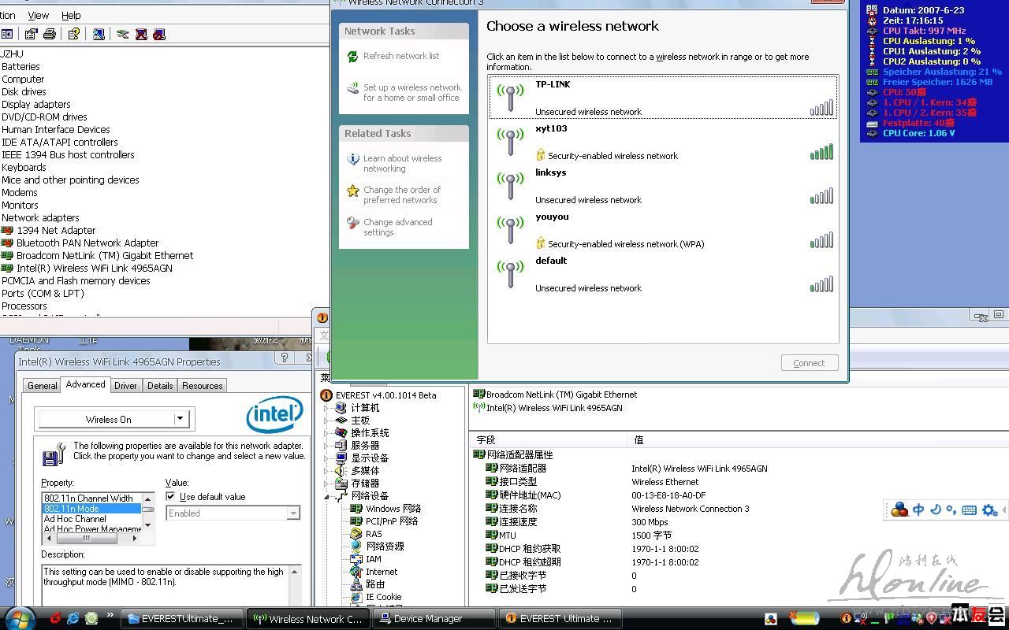Click the Intel Wireless WiFi Link adapter icon in EVEREST

(x=478, y=408)
